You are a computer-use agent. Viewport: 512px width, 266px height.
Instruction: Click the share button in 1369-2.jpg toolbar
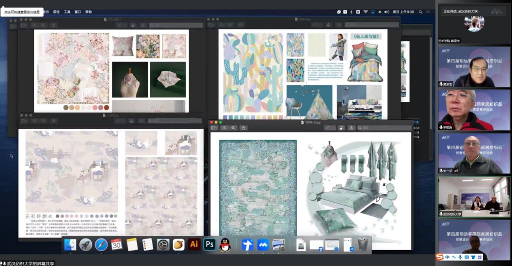(244, 128)
